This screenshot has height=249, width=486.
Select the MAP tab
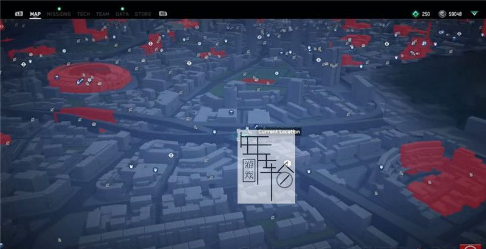35,14
